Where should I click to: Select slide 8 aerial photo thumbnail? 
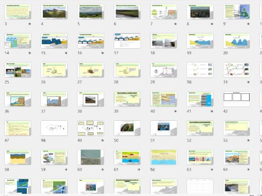coord(200,11)
